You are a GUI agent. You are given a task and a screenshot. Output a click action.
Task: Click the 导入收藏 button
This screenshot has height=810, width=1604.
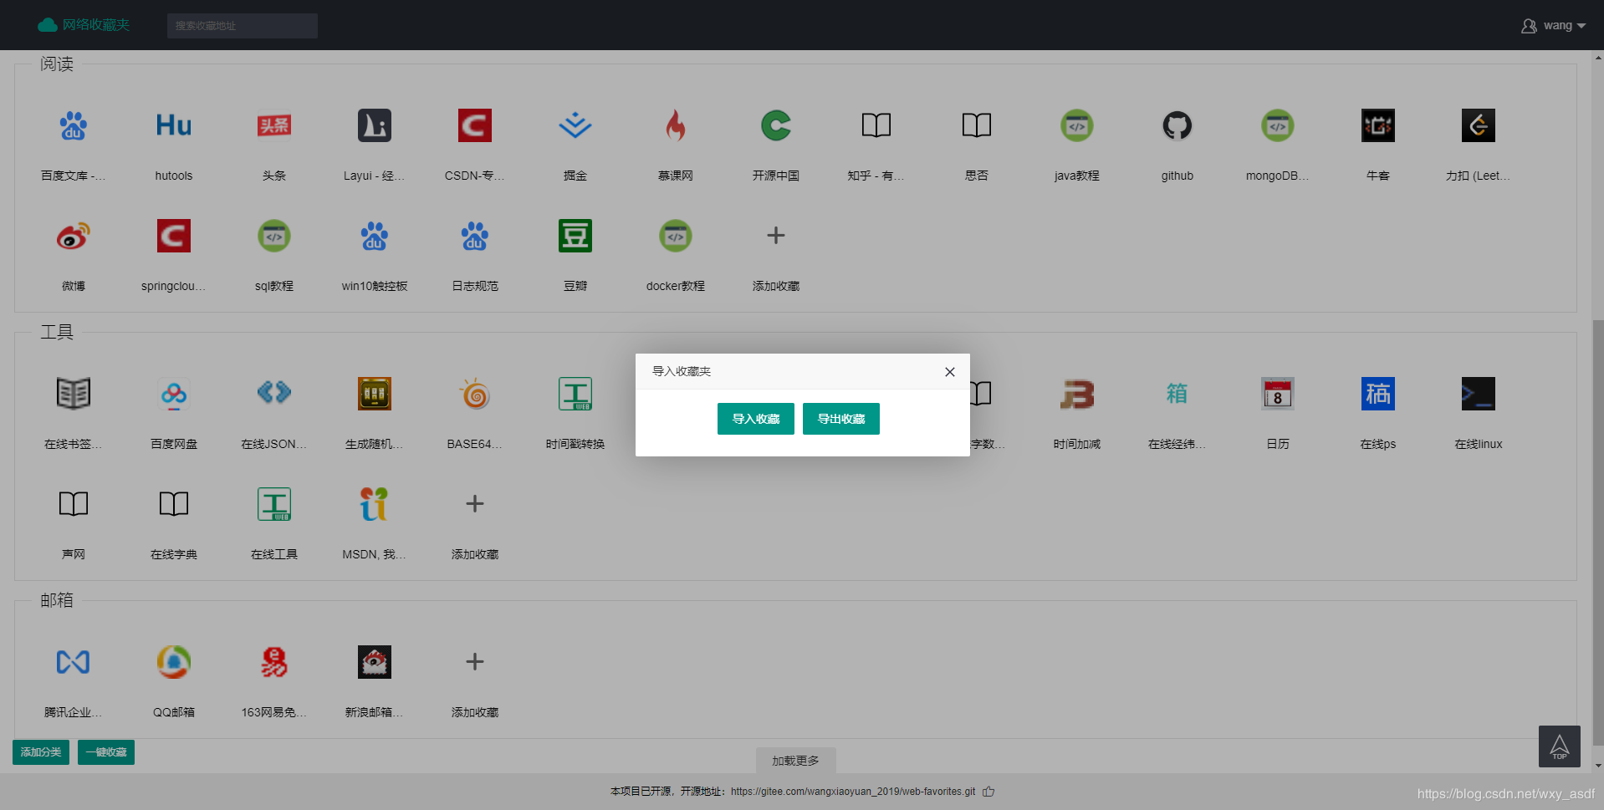(756, 419)
